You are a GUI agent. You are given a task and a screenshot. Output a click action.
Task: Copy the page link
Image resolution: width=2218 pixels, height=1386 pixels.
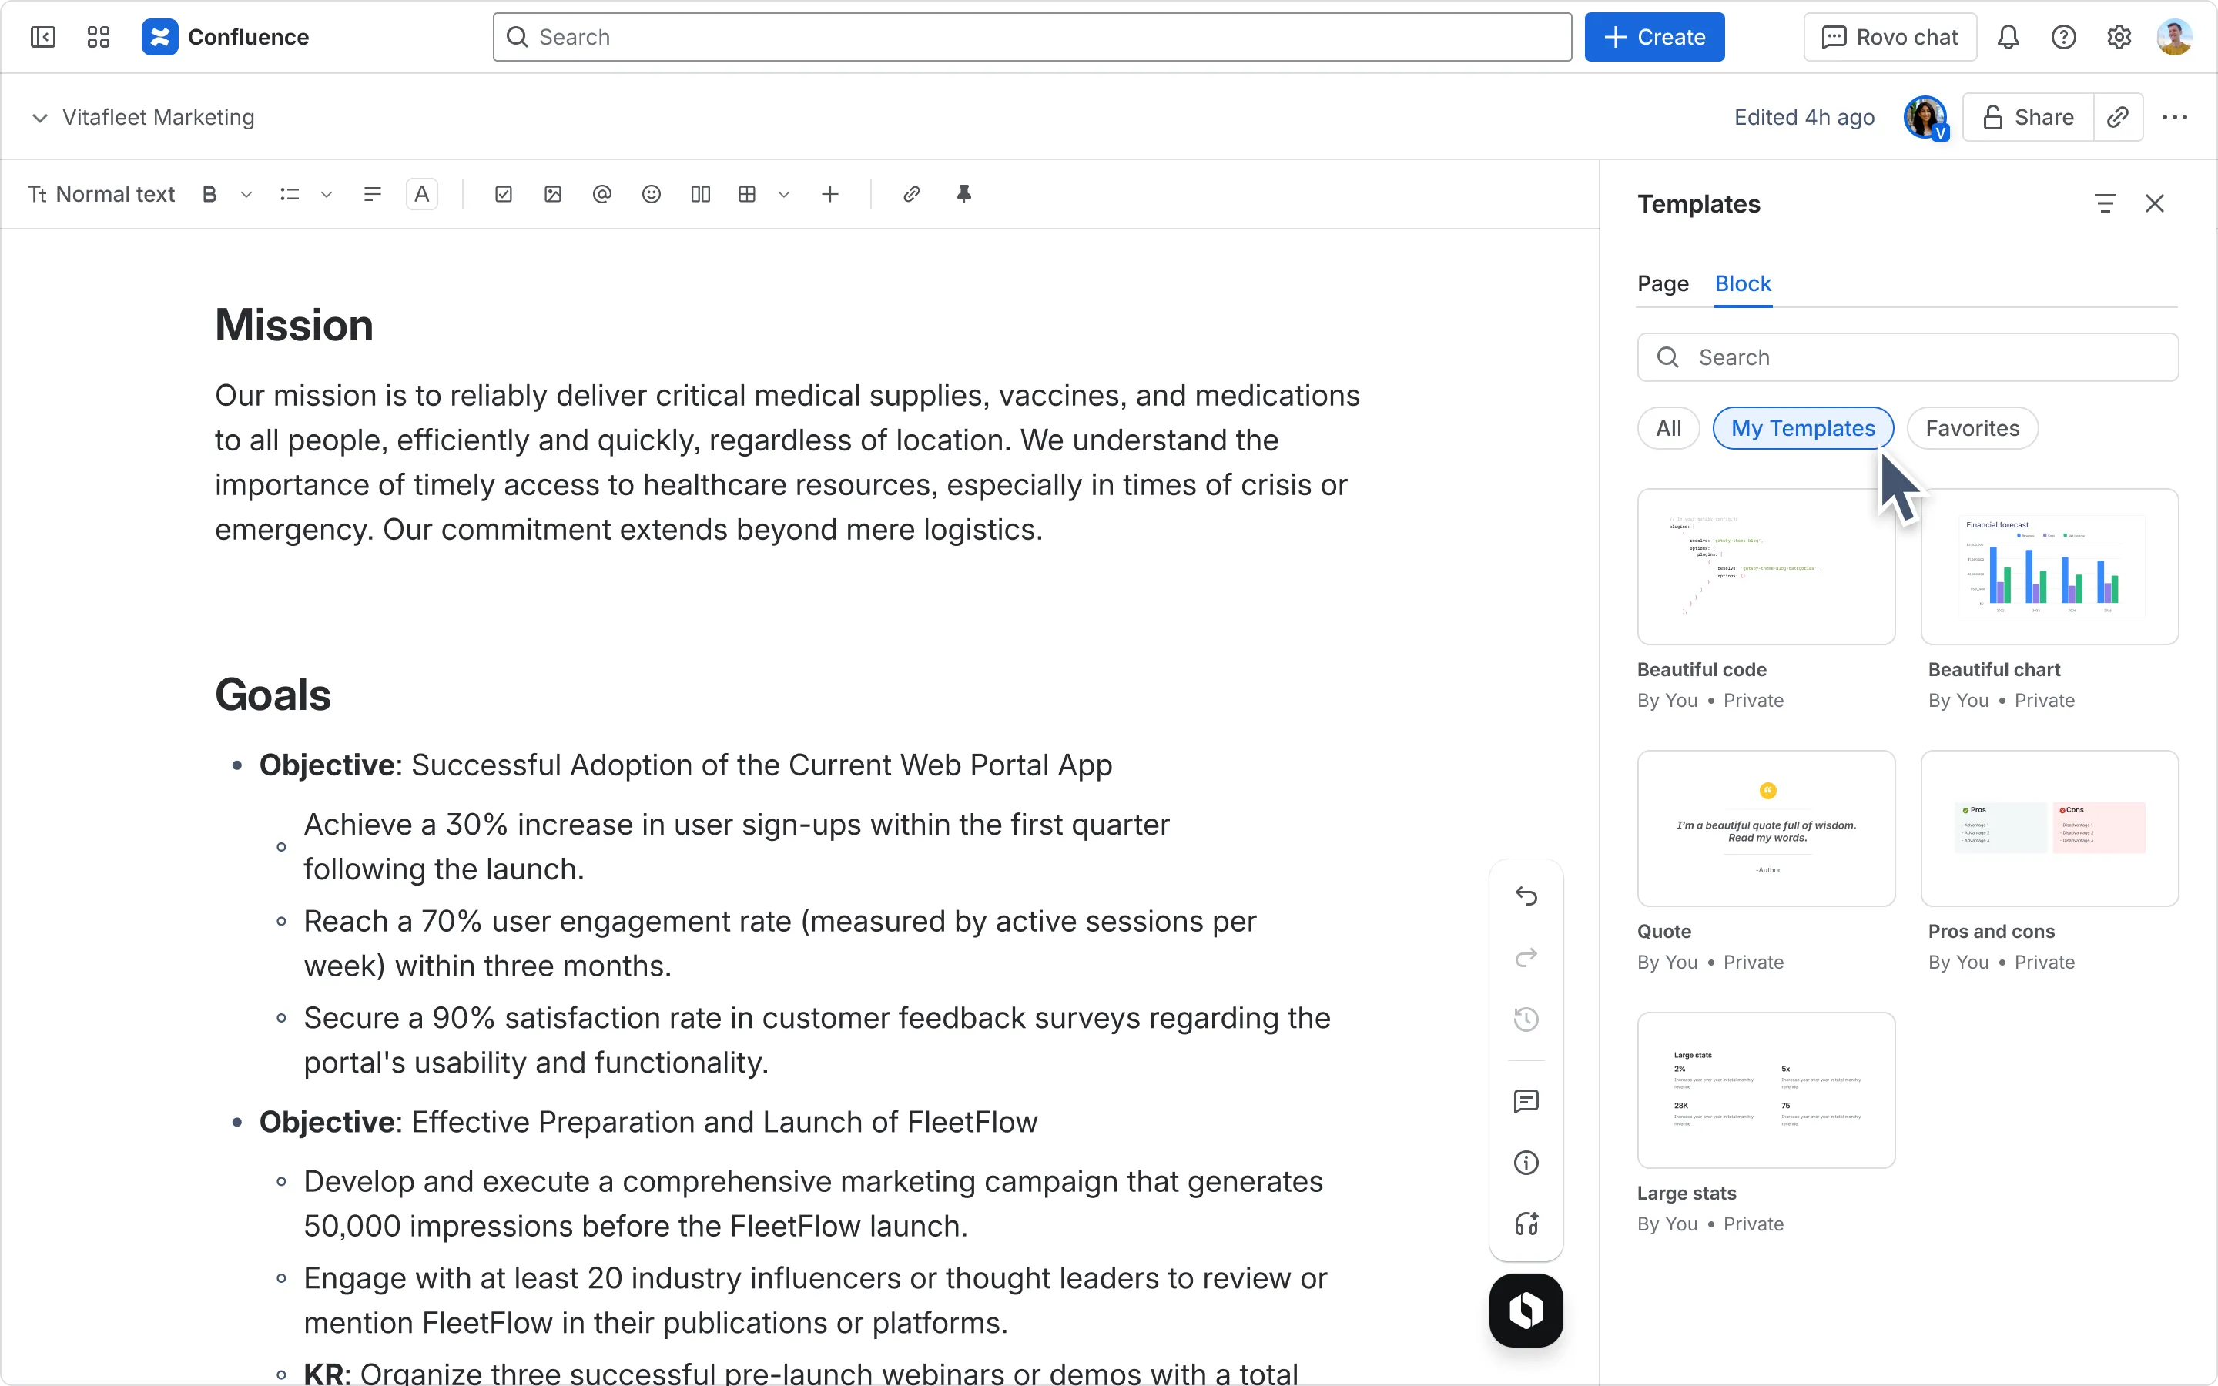2117,117
